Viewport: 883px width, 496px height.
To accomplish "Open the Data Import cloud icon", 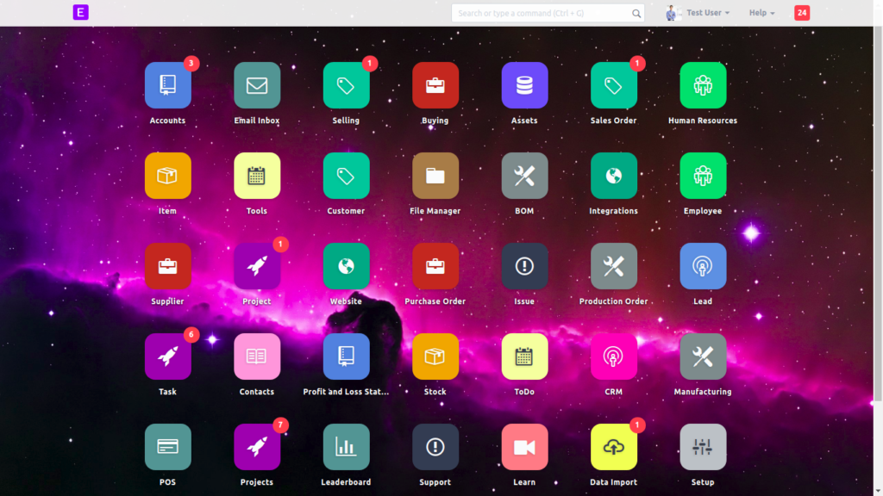I will 613,447.
